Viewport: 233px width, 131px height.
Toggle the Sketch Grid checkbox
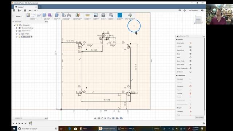pos(190,50)
